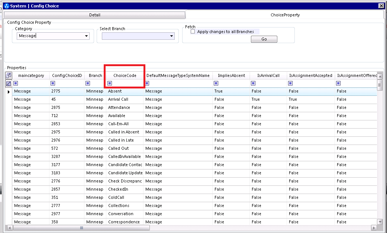
Task: Click the DefaultMessageTypeSystemName column header
Action: tap(178, 75)
